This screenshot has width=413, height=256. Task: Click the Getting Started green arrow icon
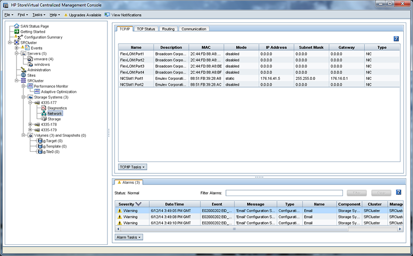click(17, 32)
